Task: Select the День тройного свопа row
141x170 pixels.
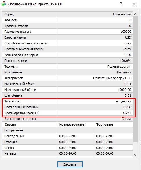Action: (x=68, y=119)
